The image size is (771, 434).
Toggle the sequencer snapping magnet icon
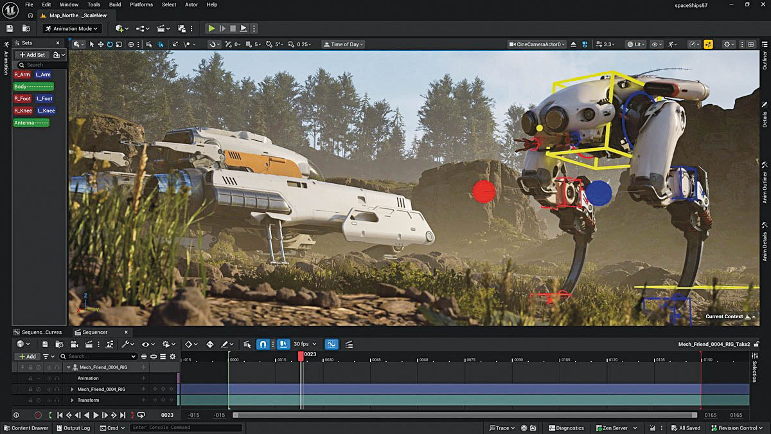point(263,345)
